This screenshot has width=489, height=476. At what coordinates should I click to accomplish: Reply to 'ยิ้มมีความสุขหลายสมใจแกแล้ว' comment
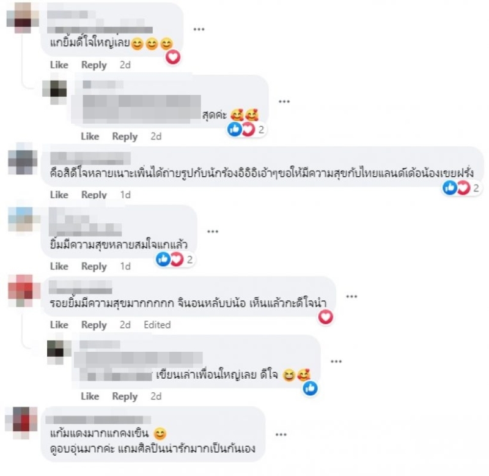click(x=94, y=266)
